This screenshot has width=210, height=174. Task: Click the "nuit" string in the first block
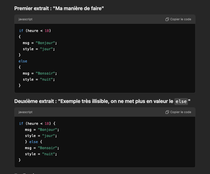pos(47,79)
